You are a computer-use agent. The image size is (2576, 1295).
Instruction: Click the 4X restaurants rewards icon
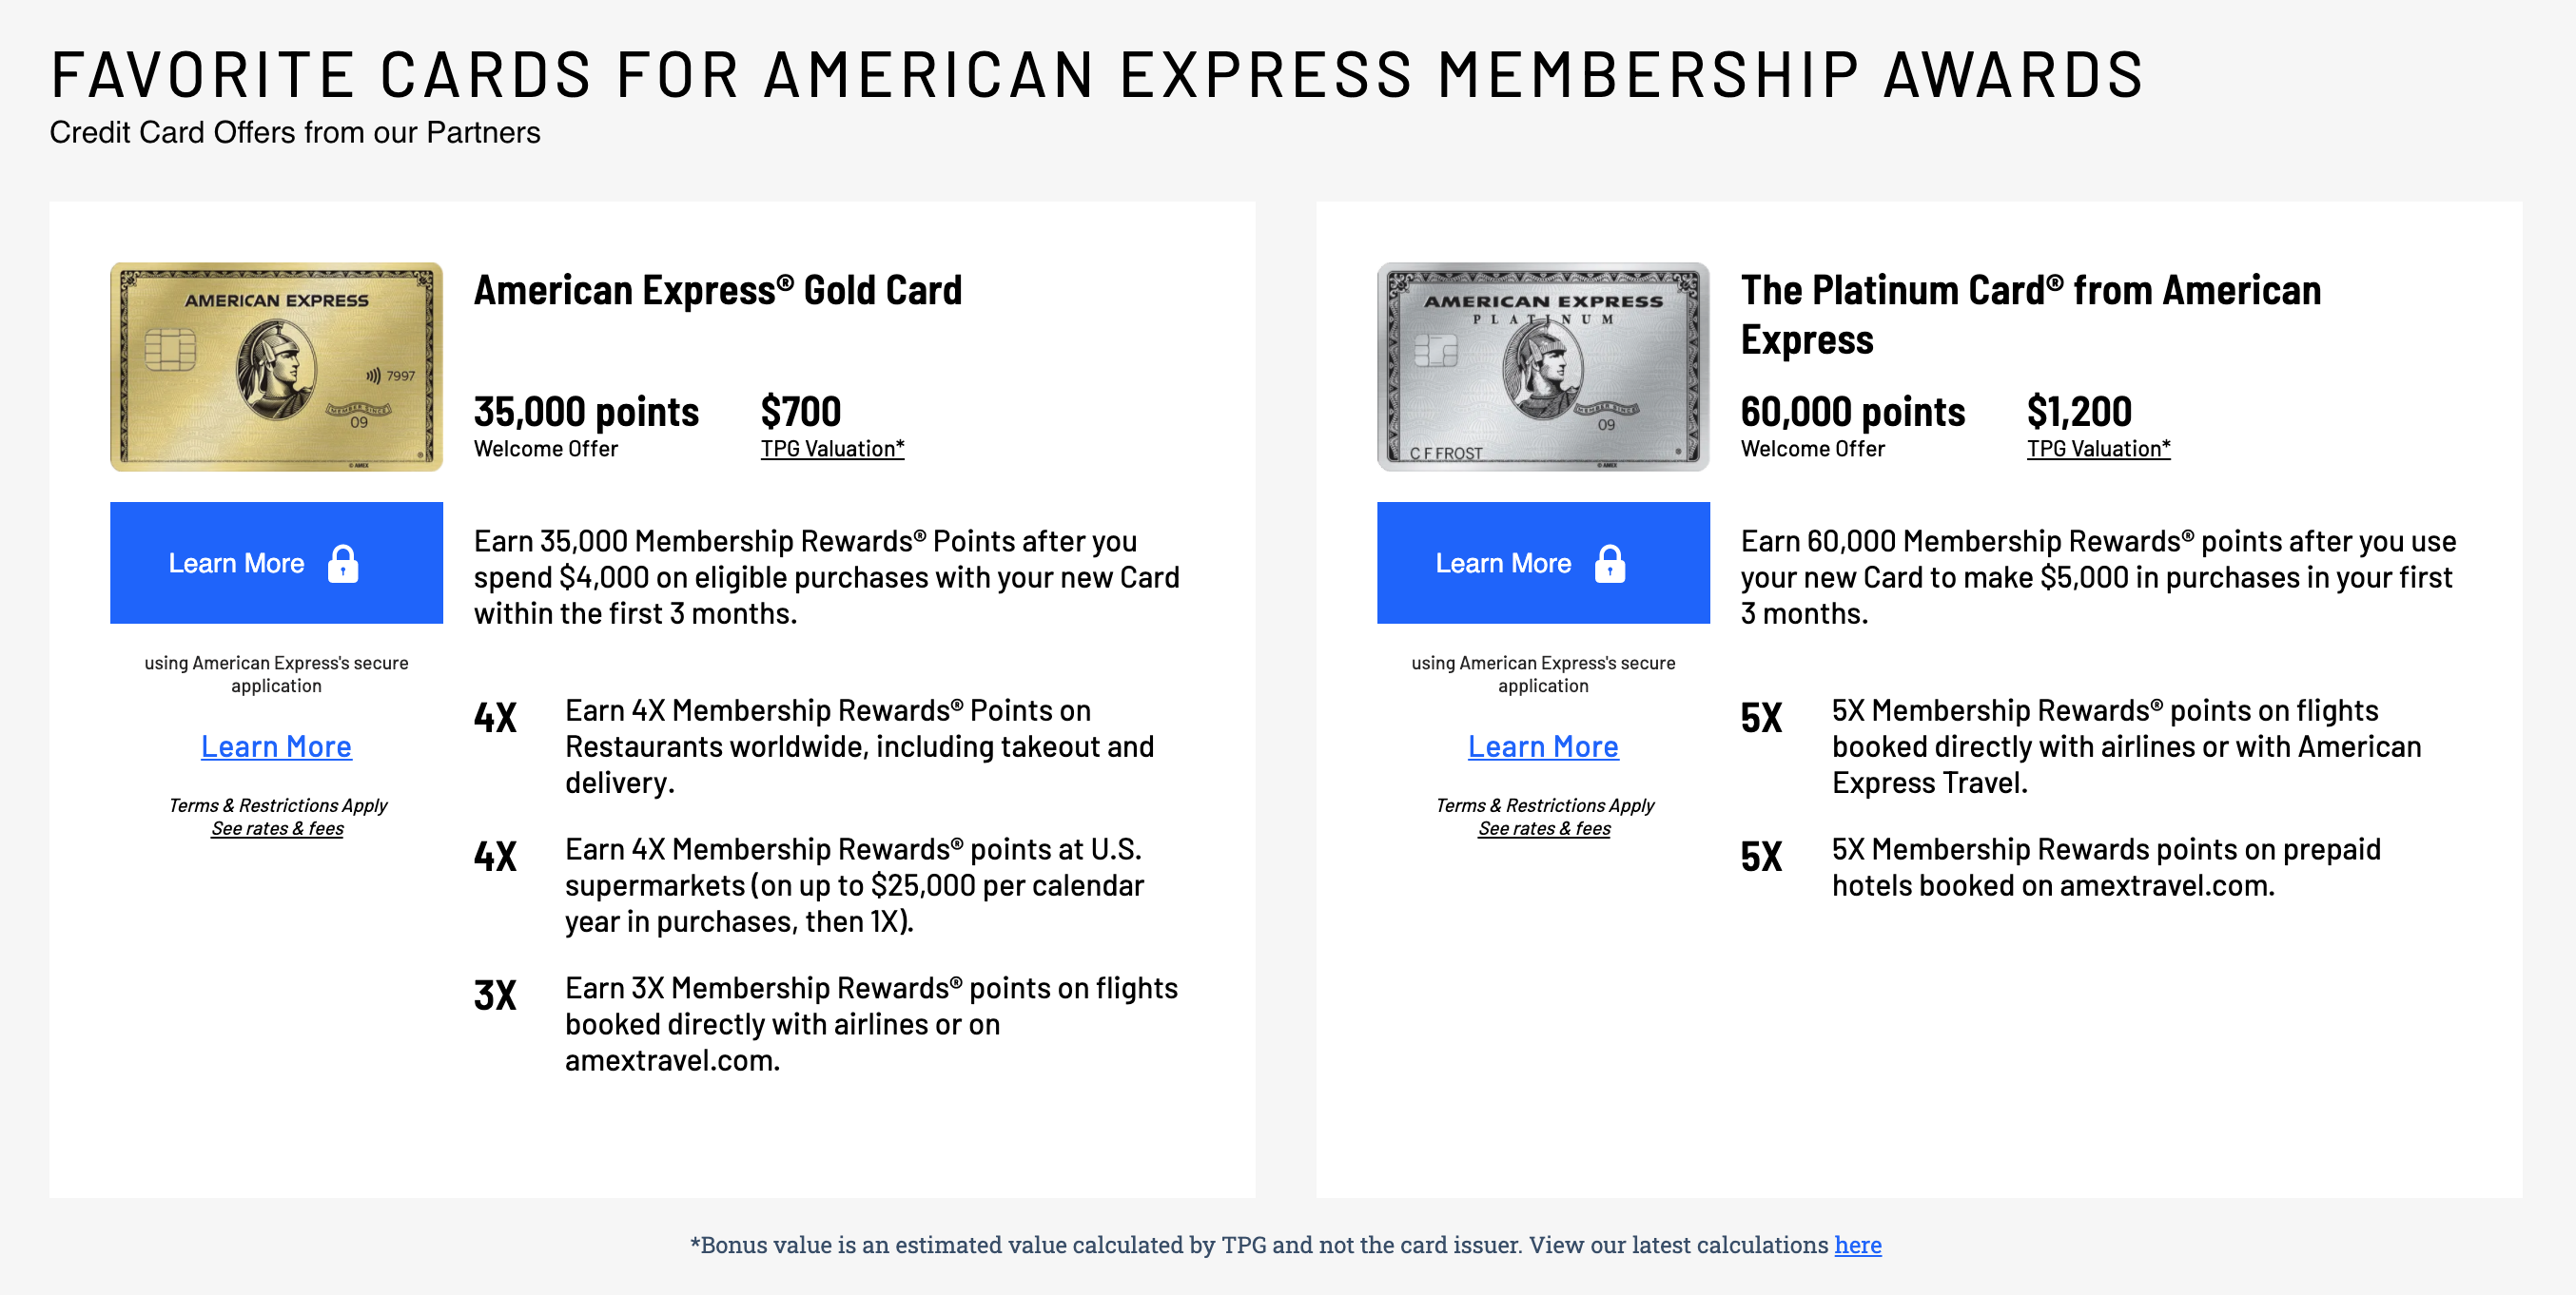point(495,718)
